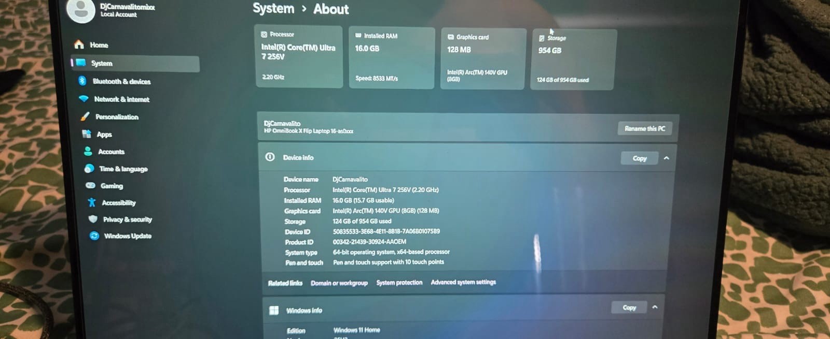Select System in the sidebar
This screenshot has width=830, height=339.
tap(135, 63)
